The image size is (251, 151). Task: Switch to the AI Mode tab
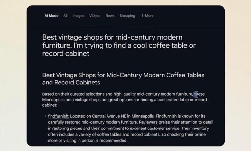pos(51,16)
